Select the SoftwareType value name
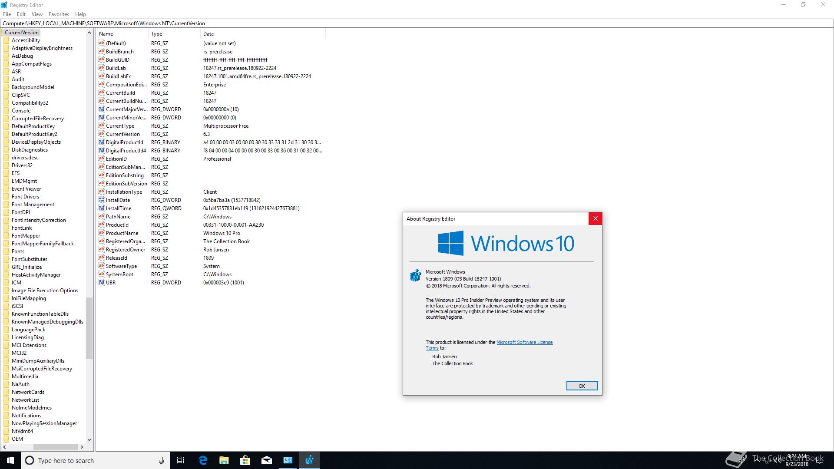Image resolution: width=834 pixels, height=469 pixels. (x=121, y=266)
